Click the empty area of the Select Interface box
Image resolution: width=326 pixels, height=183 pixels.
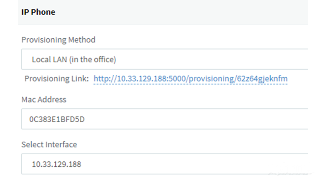click(194, 164)
